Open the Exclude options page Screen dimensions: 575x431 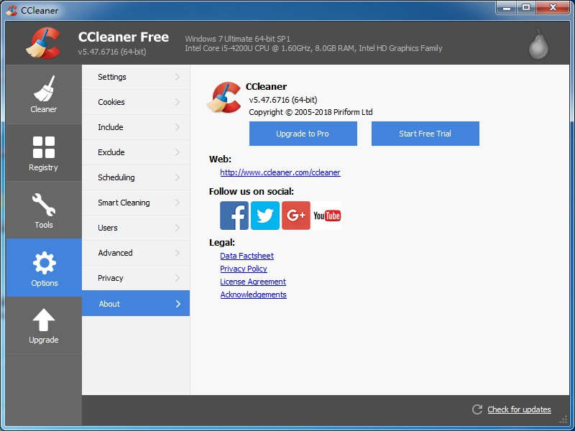136,152
